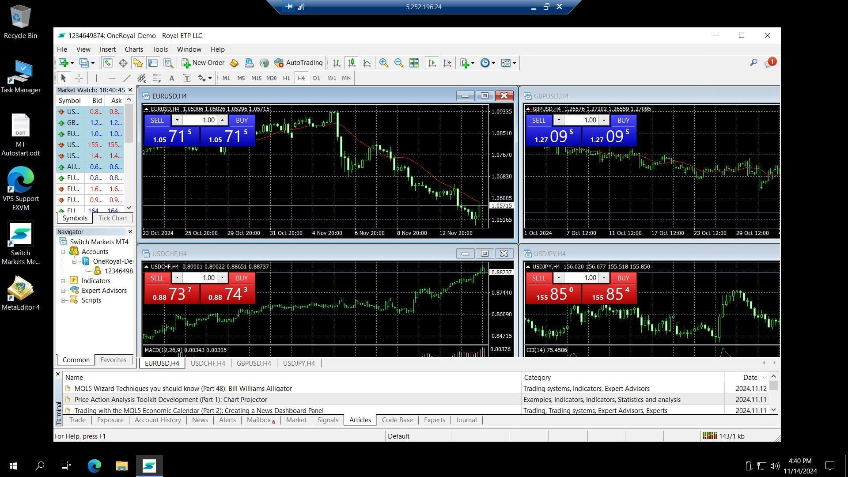The width and height of the screenshot is (848, 477).
Task: Click the Zoom Out chart icon
Action: click(398, 63)
